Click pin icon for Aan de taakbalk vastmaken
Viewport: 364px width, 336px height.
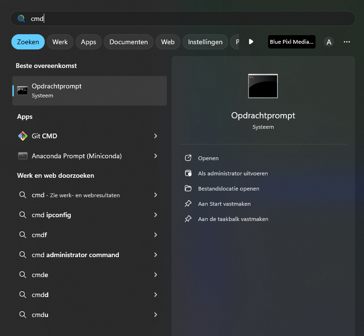point(188,219)
